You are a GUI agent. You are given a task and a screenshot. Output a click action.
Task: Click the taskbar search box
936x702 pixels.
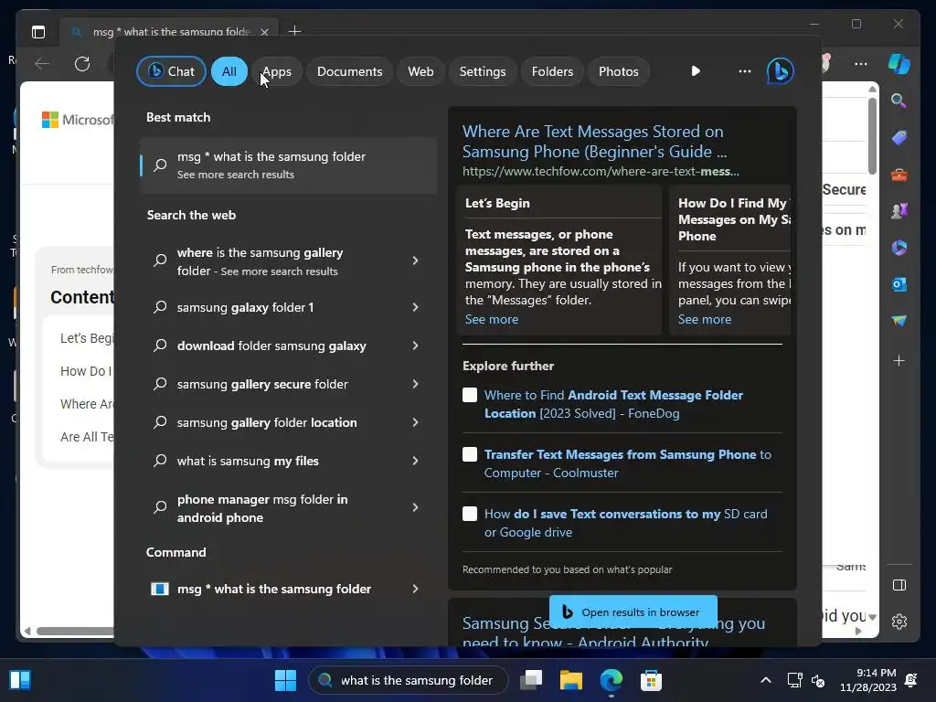(409, 680)
